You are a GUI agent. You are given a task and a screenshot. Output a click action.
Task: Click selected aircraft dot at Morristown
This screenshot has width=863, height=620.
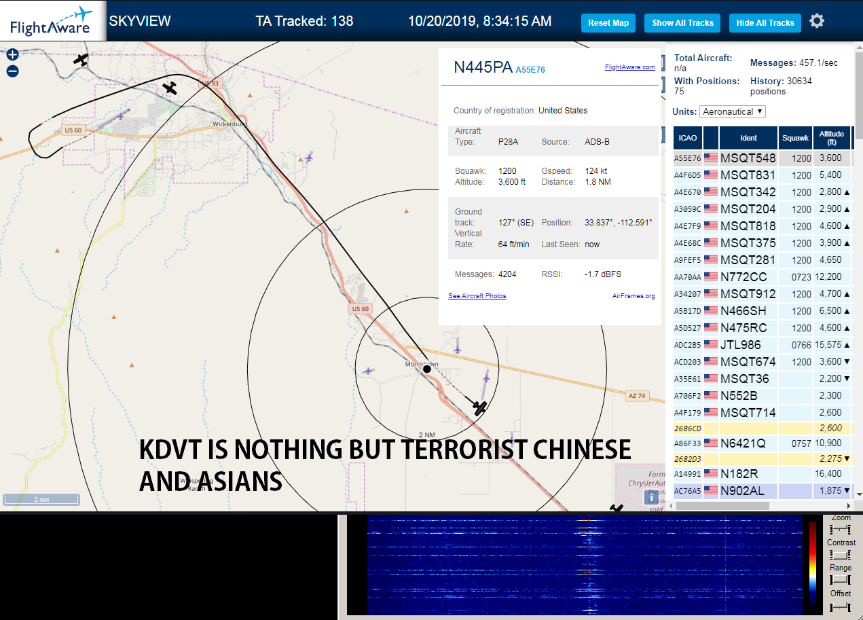click(x=427, y=369)
